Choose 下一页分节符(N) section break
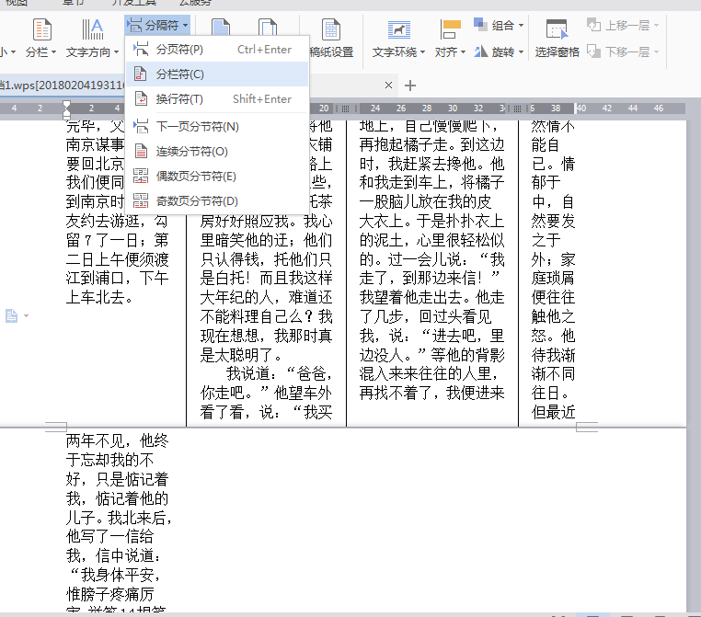The image size is (701, 617). (217, 127)
